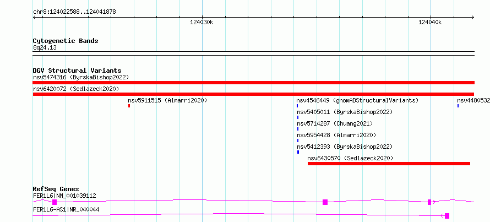Click the small red marker under nsv5911515
This screenshot has height=222, width=490.
point(129,106)
